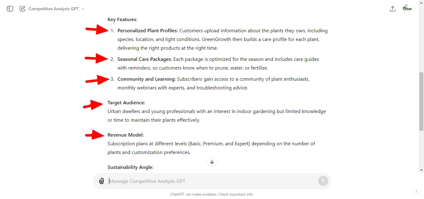
Task: Select the Competitive Analysis GPT title
Action: 53,9
